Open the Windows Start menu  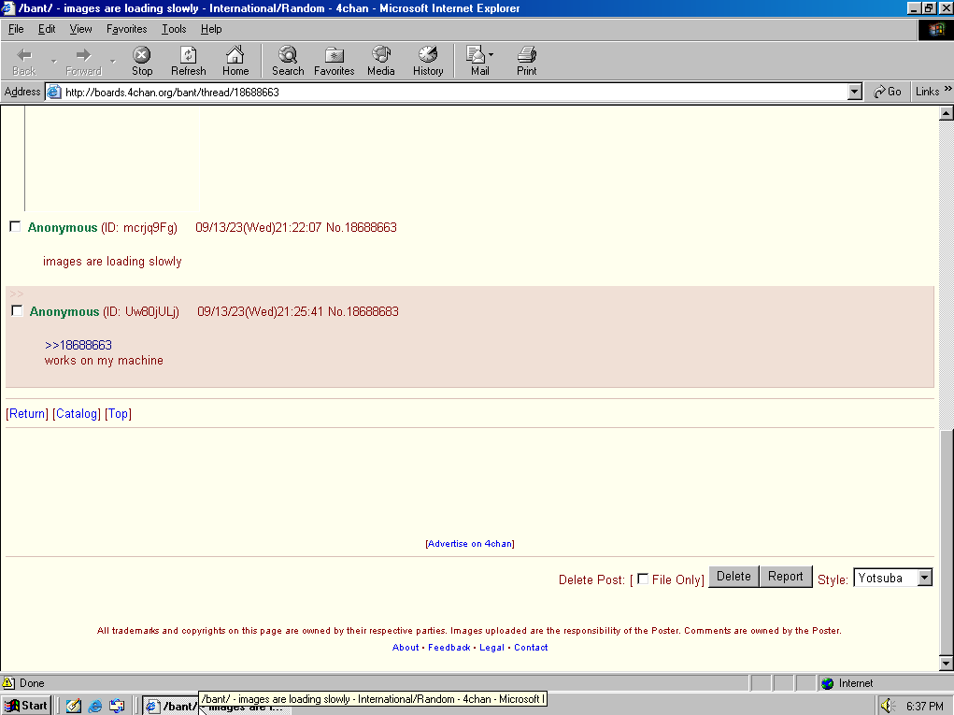(x=26, y=706)
